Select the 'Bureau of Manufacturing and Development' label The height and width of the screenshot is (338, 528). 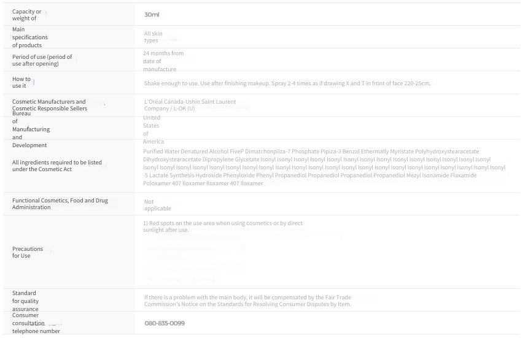coord(31,129)
